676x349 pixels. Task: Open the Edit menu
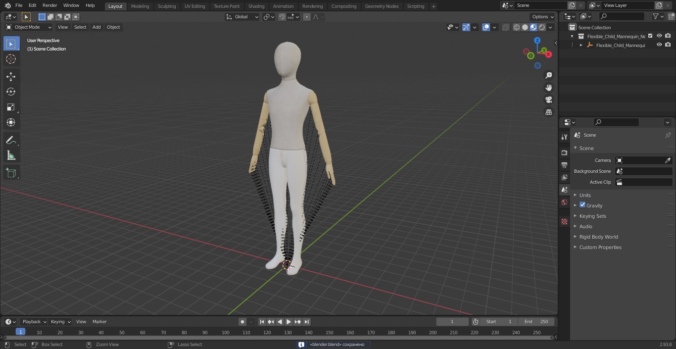[32, 5]
